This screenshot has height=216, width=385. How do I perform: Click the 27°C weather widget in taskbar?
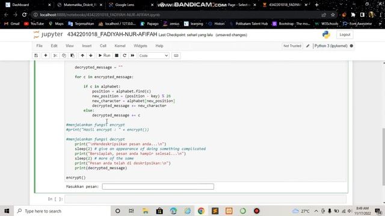coord(301,211)
